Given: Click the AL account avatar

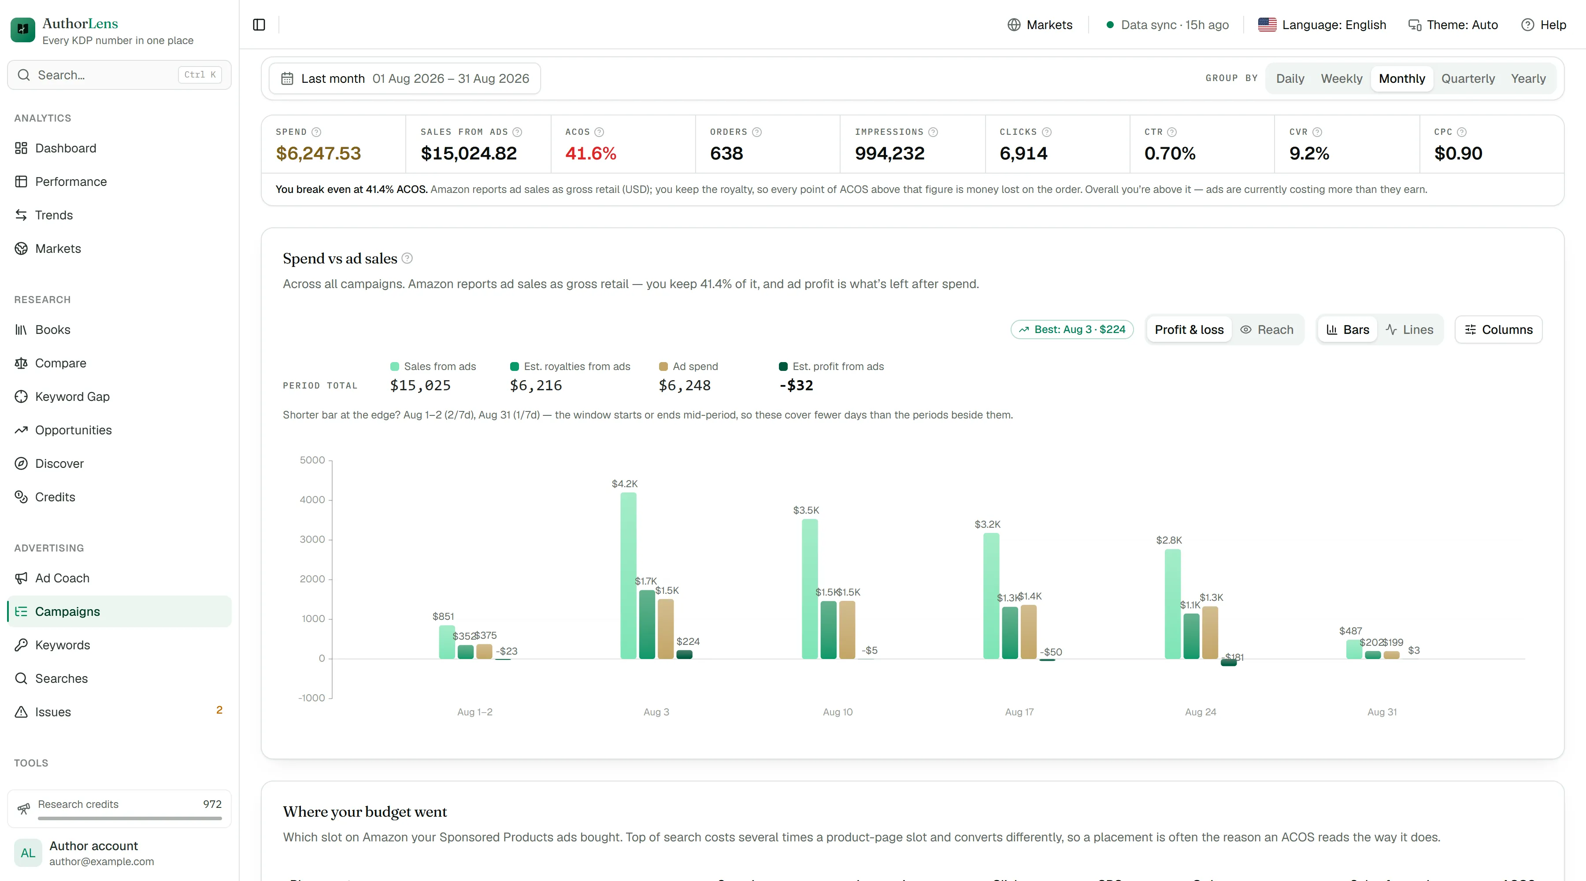Looking at the screenshot, I should tap(28, 853).
